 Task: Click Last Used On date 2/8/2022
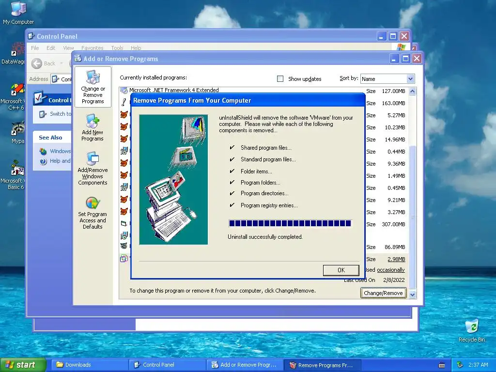click(394, 280)
